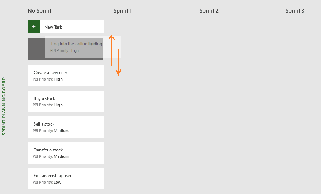This screenshot has width=321, height=194.
Task: Select the Create a new user card title
Action: [51, 73]
